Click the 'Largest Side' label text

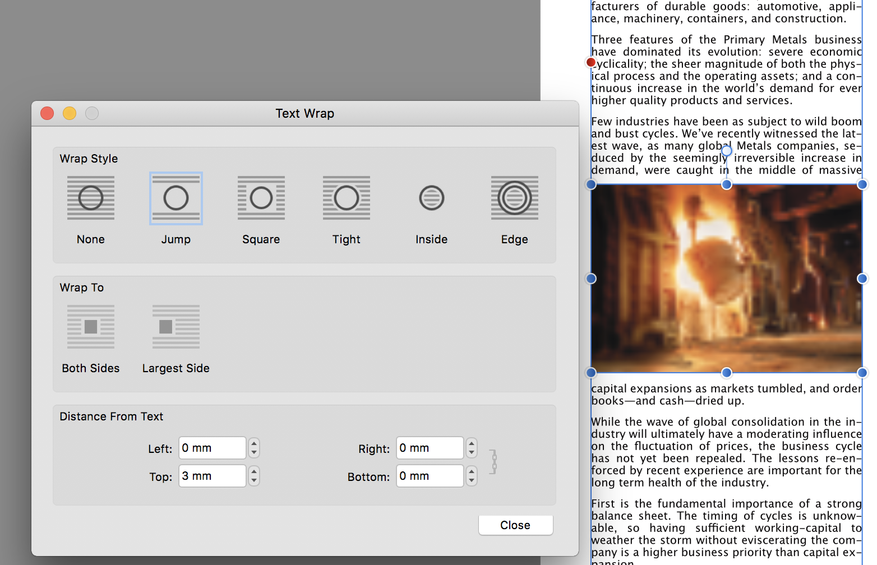point(176,368)
